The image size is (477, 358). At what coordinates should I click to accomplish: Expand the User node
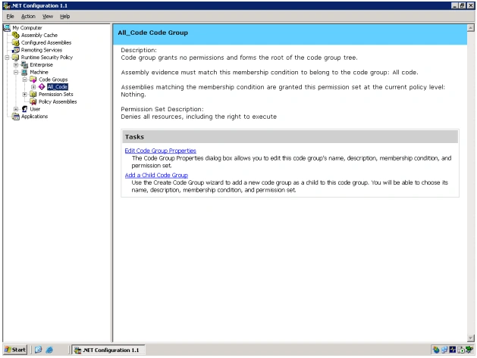[x=16, y=109]
